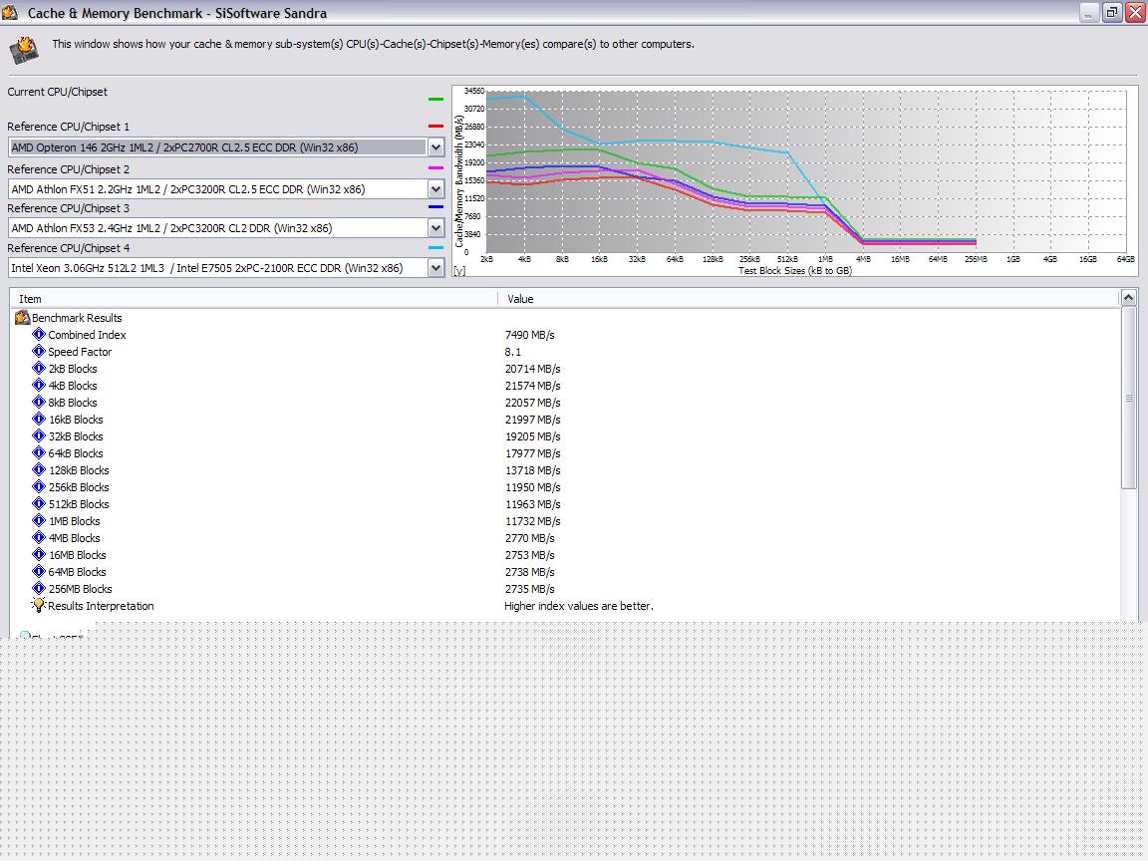The height and width of the screenshot is (861, 1148).
Task: Click the 11732 MB/s value
Action: (x=532, y=520)
